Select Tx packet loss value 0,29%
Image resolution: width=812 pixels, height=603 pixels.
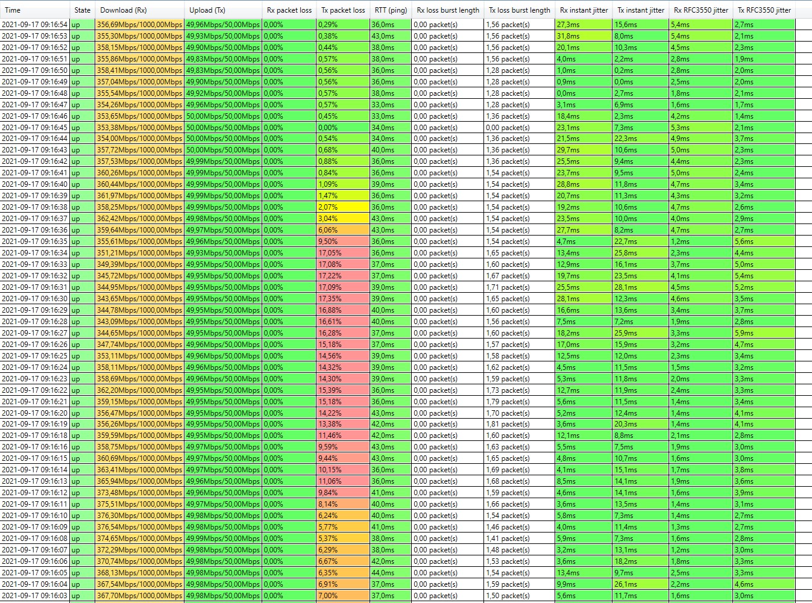coord(343,25)
